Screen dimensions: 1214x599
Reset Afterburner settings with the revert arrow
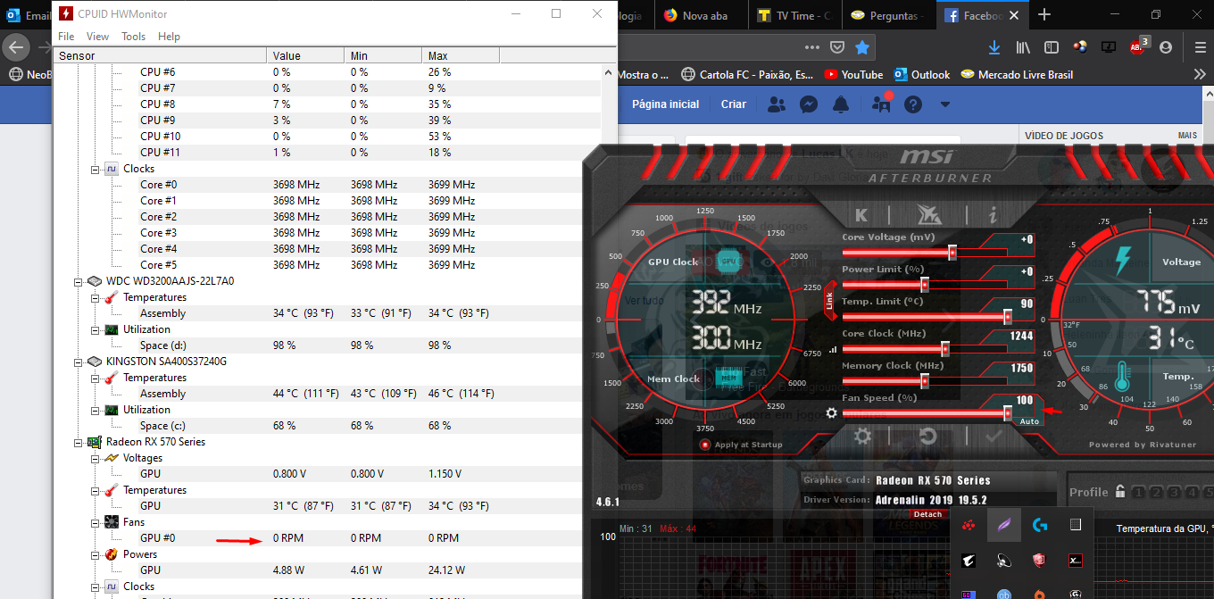click(927, 437)
